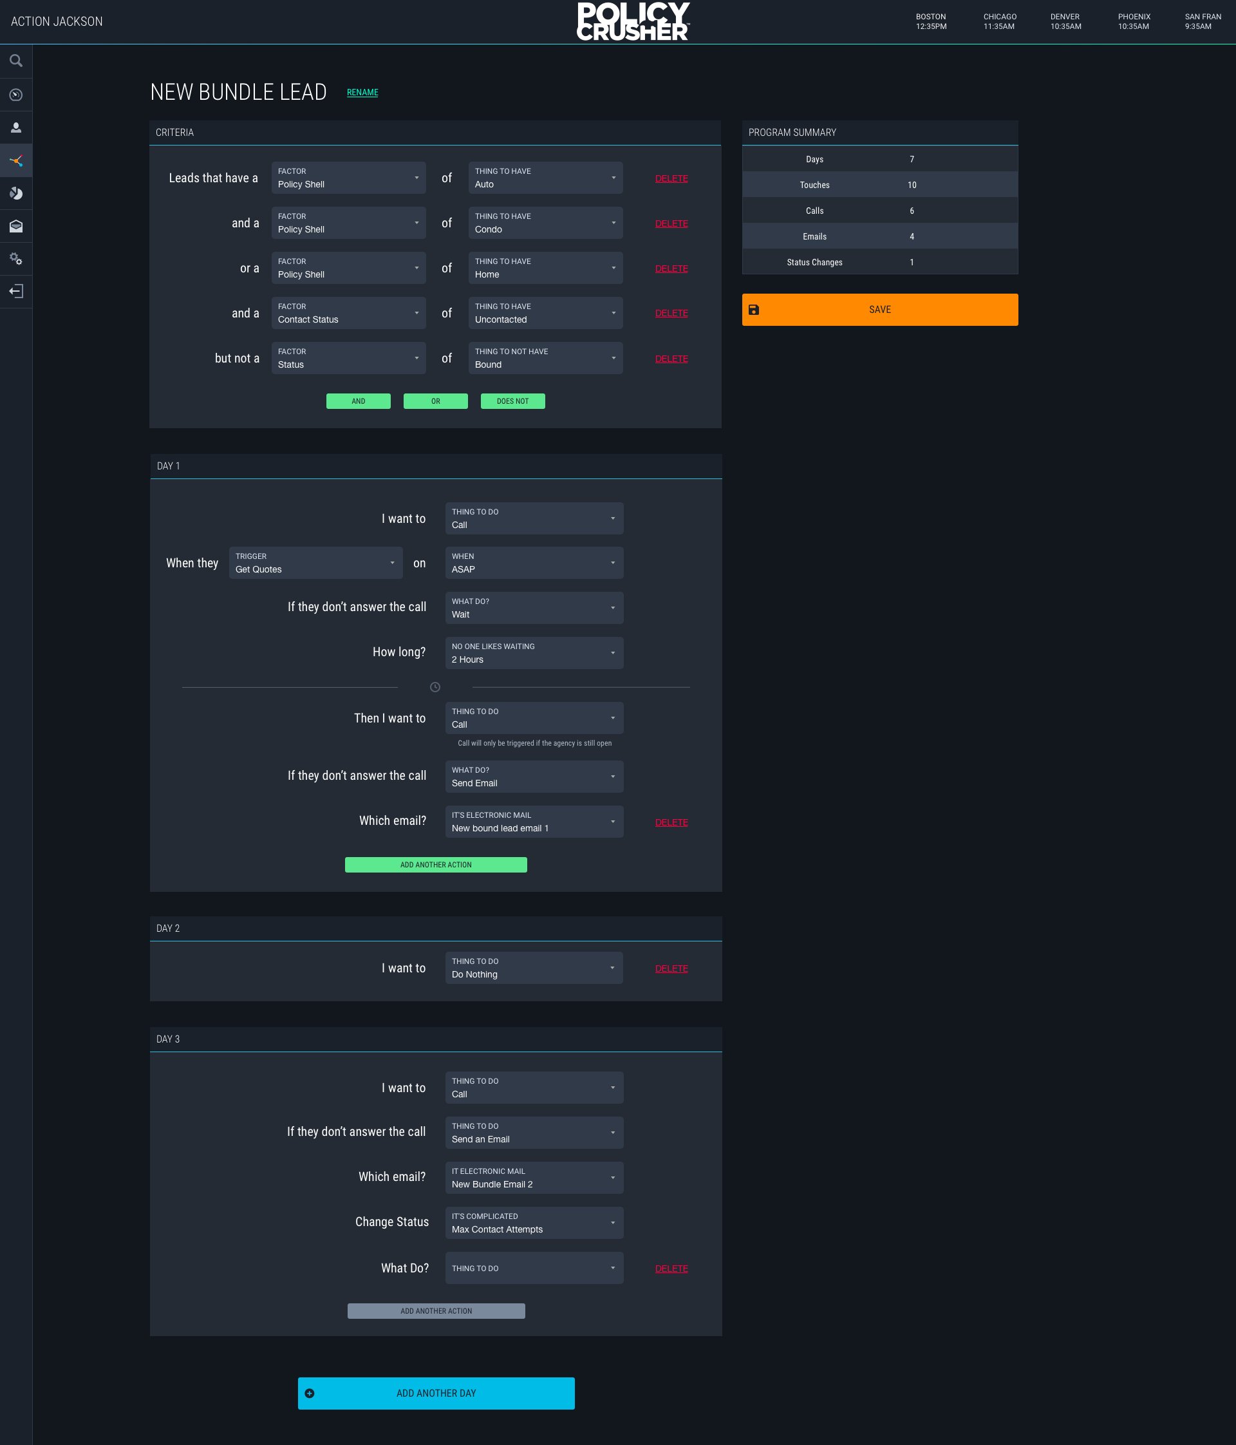
Task: Open the email envelope sidebar icon
Action: (x=16, y=226)
